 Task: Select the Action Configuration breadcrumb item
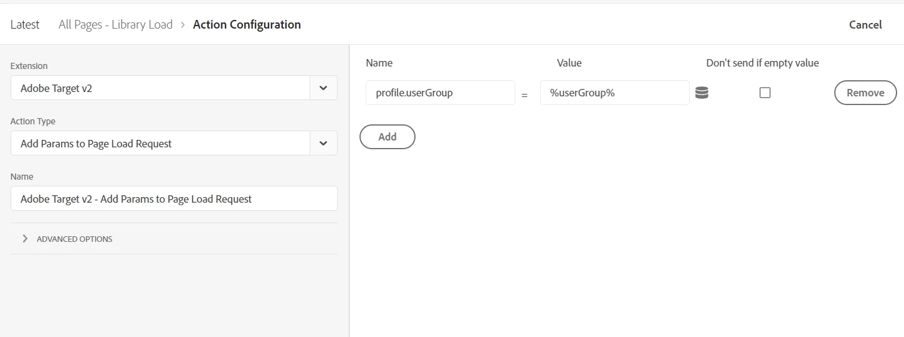[247, 25]
